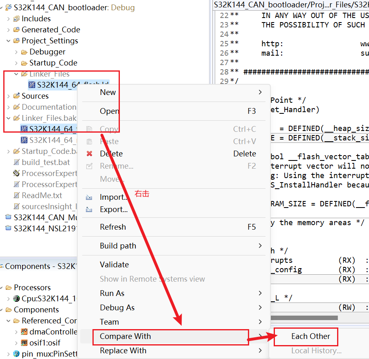The width and height of the screenshot is (369, 359).
Task: Click the Generated_Code folder icon
Action: coord(16,29)
